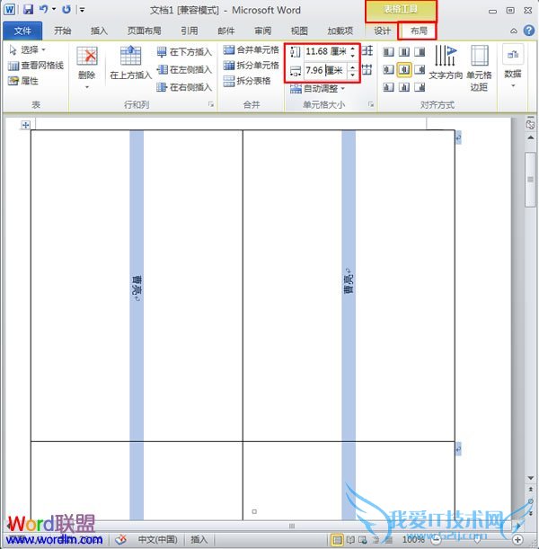Click the 中文(中国) language status indicator
The width and height of the screenshot is (539, 549).
click(x=158, y=539)
